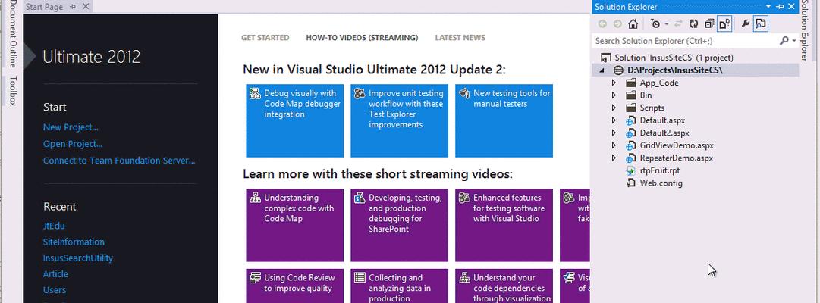The image size is (820, 303).
Task: Click the Back navigation icon in Solution Explorer
Action: pyautogui.click(x=602, y=23)
